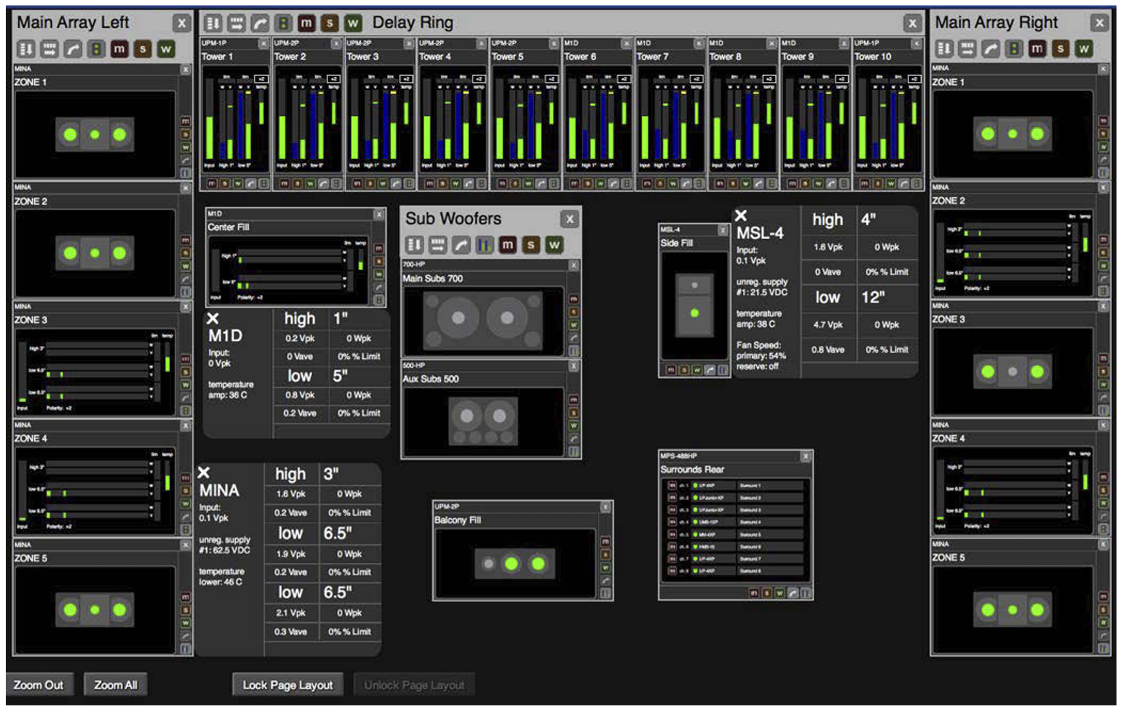This screenshot has height=715, width=1122.
Task: Wink the Main Array Right group
Action: pyautogui.click(x=1083, y=49)
